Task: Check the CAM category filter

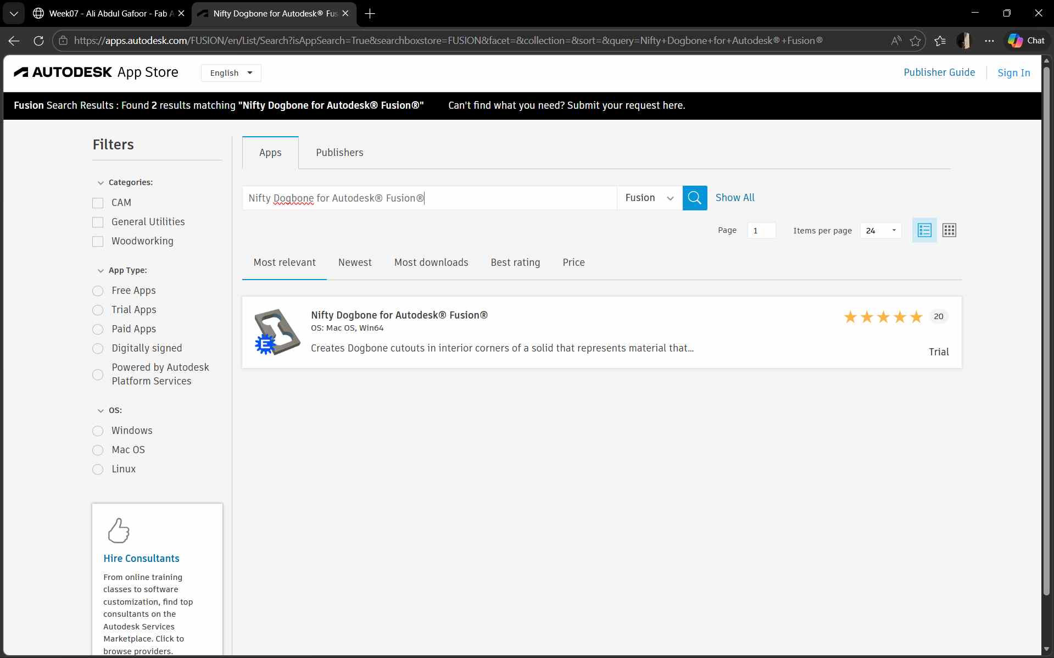Action: pyautogui.click(x=98, y=203)
